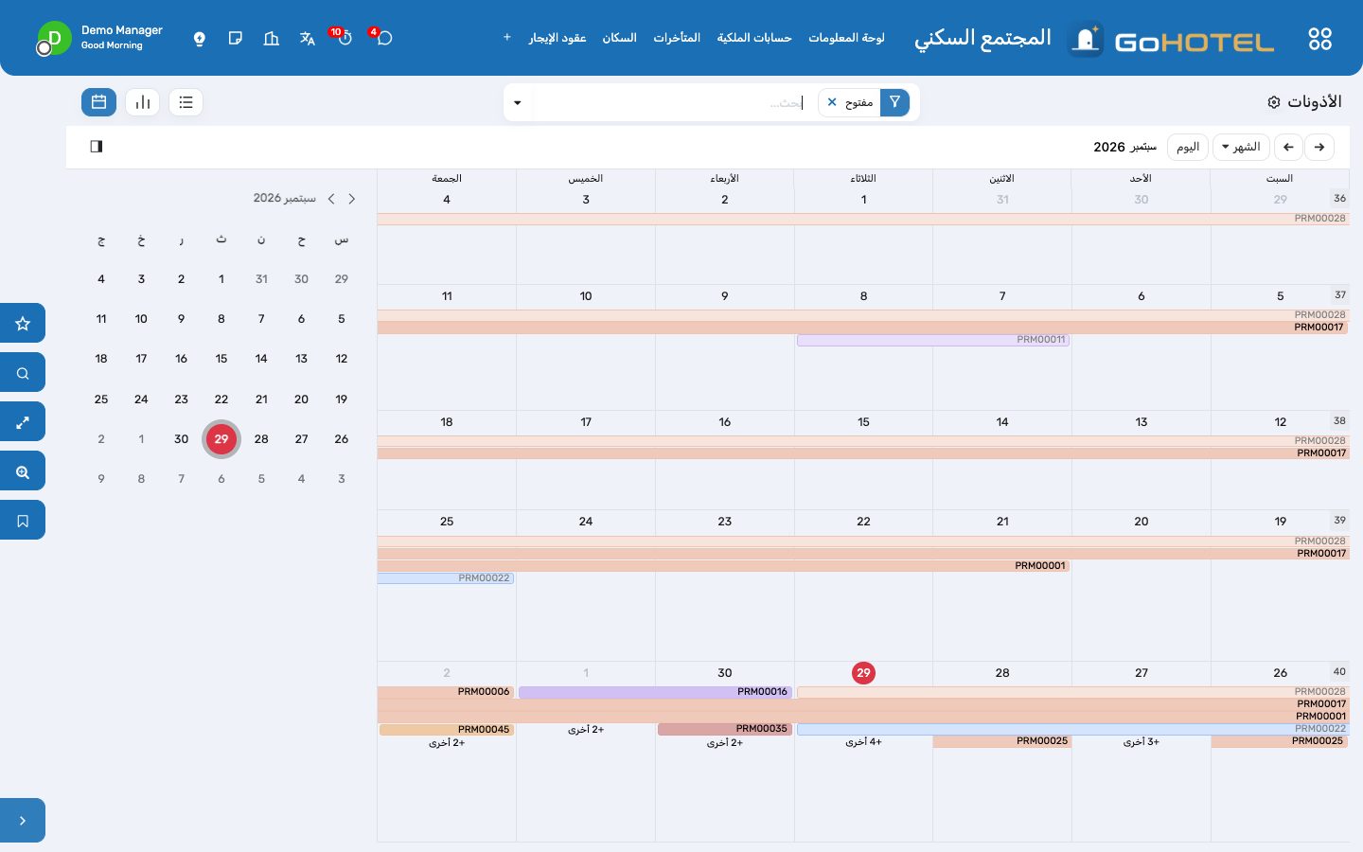Screen dimensions: 1363x852
Task: Click the bookmark button on left edge
Action: pyautogui.click(x=23, y=521)
